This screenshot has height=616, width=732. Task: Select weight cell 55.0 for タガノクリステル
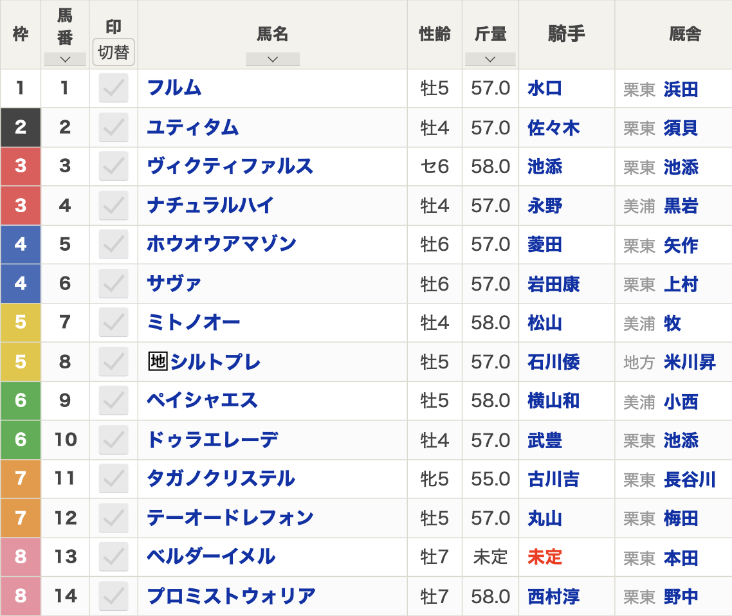click(x=490, y=479)
